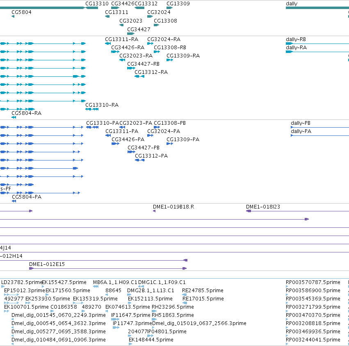Click the CG13308 gene label

pos(165,21)
